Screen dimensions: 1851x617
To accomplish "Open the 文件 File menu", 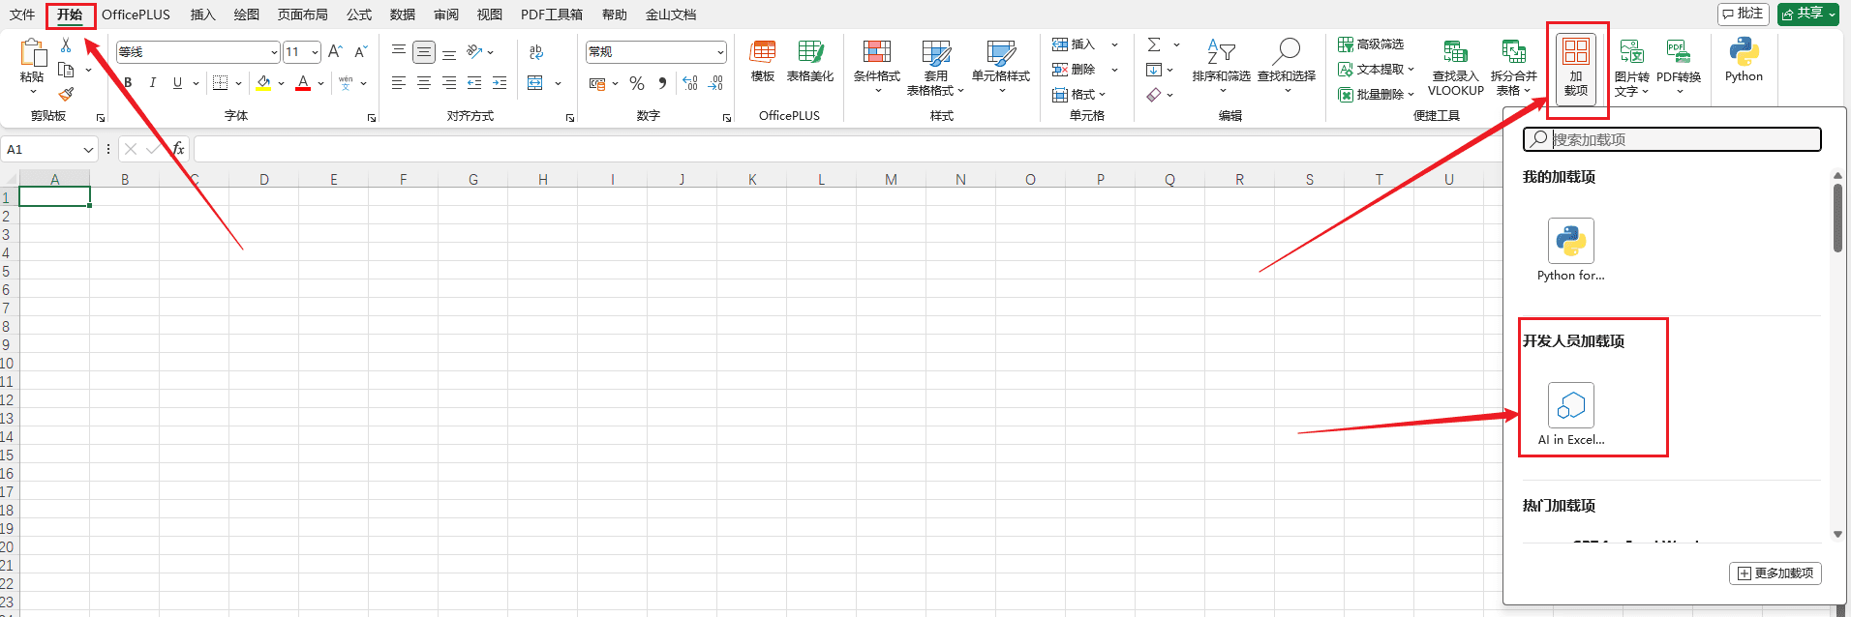I will (x=22, y=15).
